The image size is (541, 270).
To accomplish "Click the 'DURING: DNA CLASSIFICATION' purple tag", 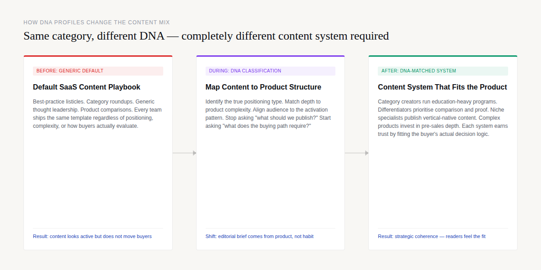I will pyautogui.click(x=270, y=71).
